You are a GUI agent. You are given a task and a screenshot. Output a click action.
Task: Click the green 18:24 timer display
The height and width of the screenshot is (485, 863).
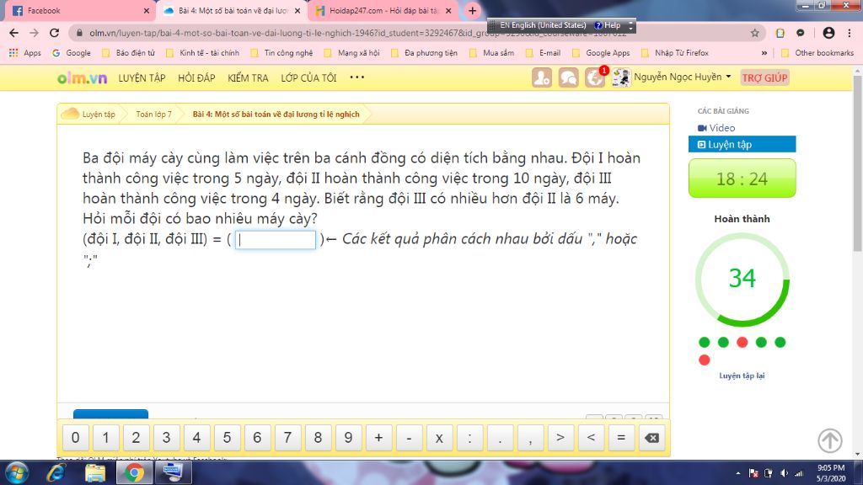(742, 179)
